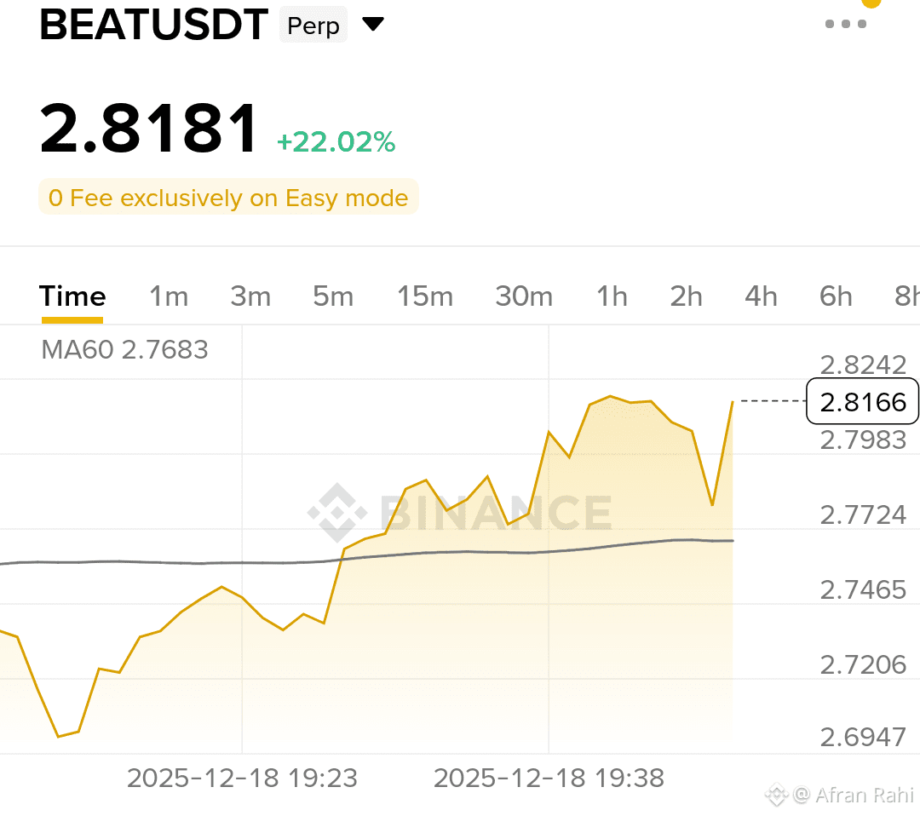Viewport: 920px width, 816px height.
Task: Open the three-dots more options menu
Action: tap(845, 24)
